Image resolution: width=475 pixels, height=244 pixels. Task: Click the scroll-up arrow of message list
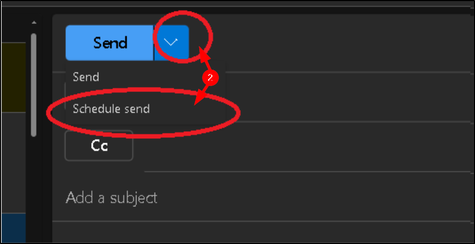34,22
